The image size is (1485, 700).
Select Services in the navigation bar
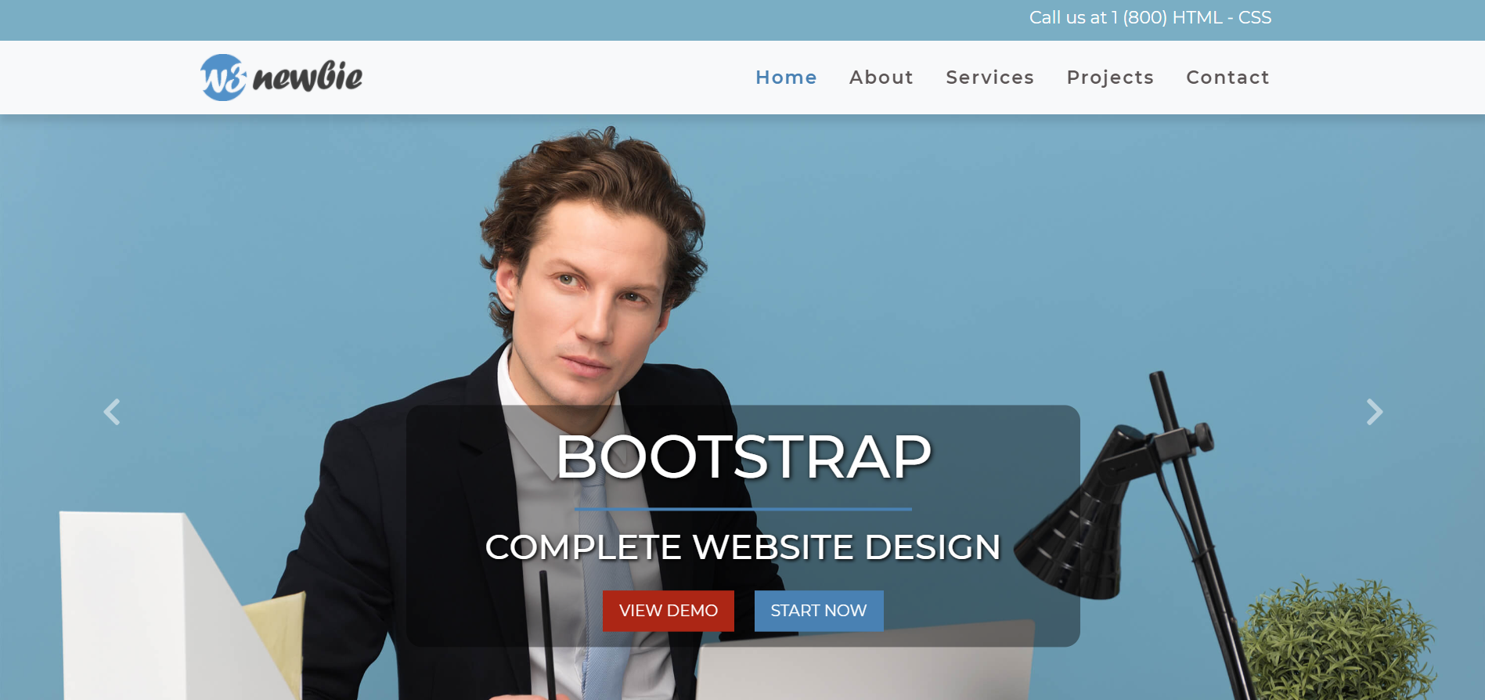tap(989, 78)
